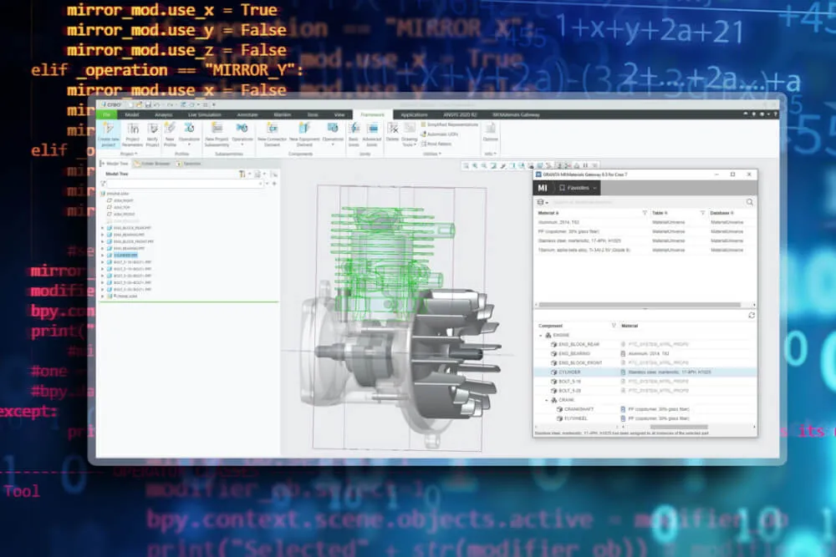
Task: Toggle the Simplified Representations checkbox
Action: tap(422, 124)
